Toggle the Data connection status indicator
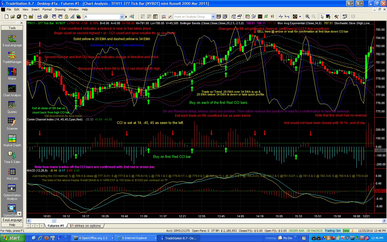The image size is (387, 242). click(346, 231)
